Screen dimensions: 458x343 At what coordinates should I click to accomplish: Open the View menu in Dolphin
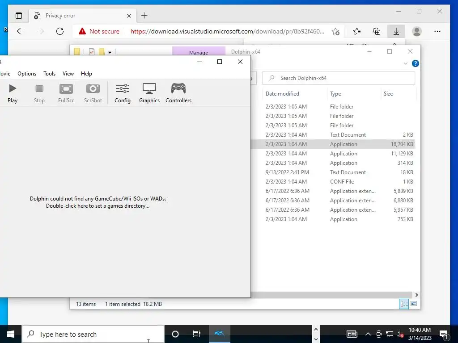pos(68,74)
